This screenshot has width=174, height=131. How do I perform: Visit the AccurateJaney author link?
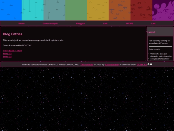click(x=112, y=65)
